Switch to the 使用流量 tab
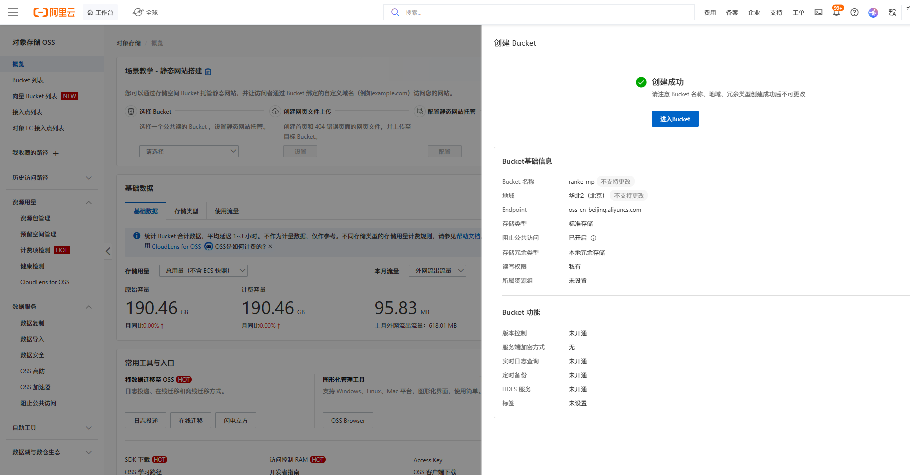The width and height of the screenshot is (910, 475). [227, 211]
